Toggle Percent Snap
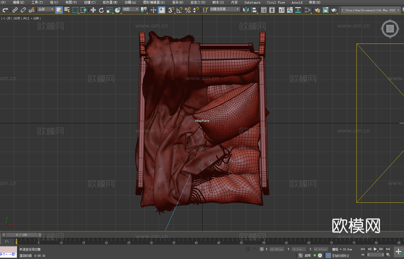This screenshot has width=404, height=259. pyautogui.click(x=188, y=10)
